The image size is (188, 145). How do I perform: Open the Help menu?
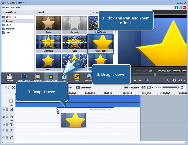pos(18,8)
